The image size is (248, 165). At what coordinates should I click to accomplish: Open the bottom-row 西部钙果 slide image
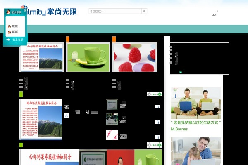pyautogui.click(x=49, y=158)
